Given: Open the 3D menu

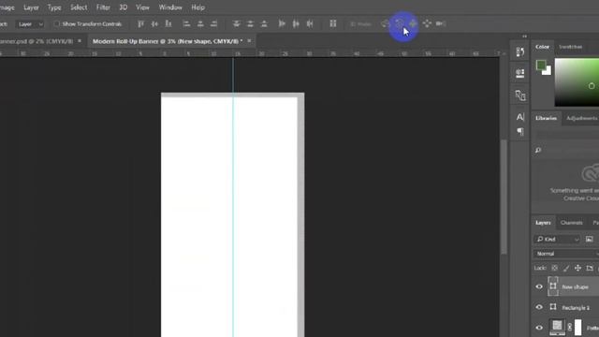Looking at the screenshot, I should (x=123, y=7).
